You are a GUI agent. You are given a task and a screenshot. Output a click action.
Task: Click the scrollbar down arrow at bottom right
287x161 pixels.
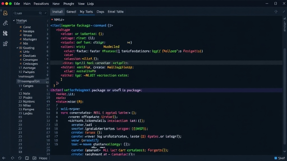[x=285, y=151]
